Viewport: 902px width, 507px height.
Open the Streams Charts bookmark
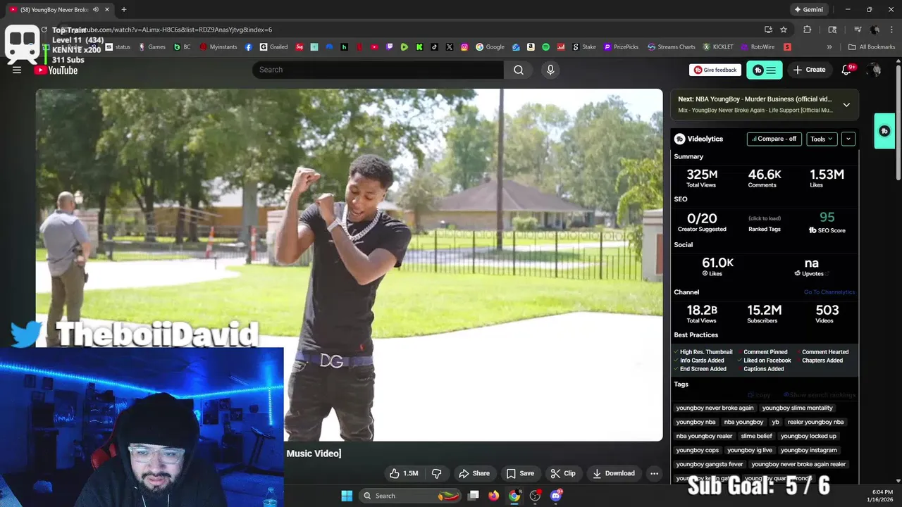click(x=671, y=47)
